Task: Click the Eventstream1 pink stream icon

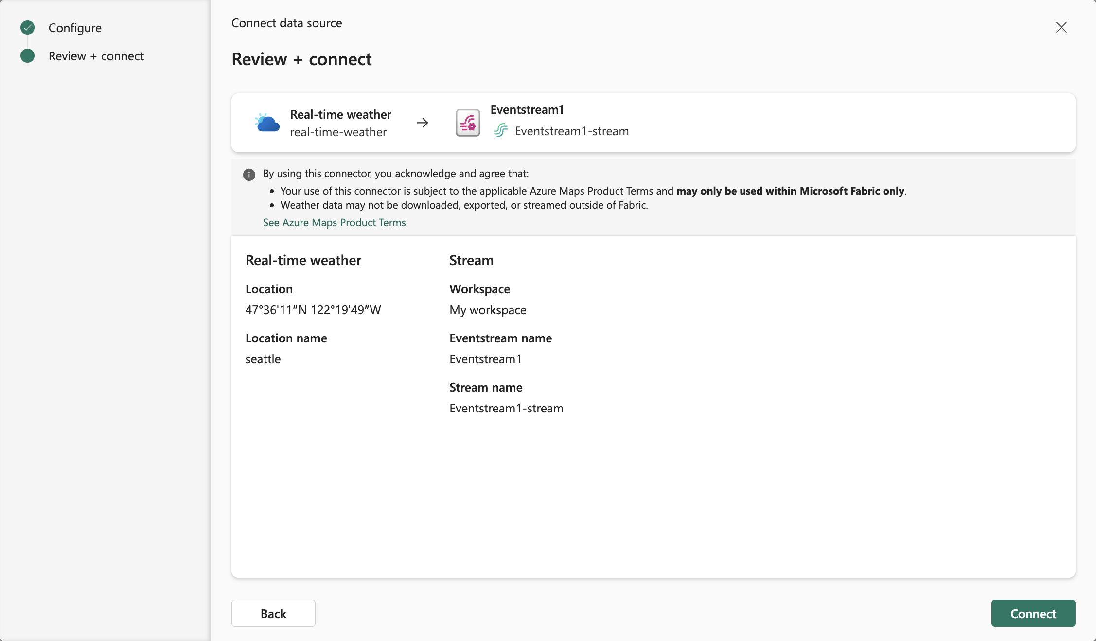Action: 468,123
